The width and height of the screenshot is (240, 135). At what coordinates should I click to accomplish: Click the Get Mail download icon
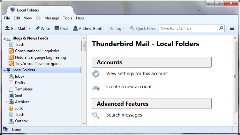click(x=7, y=28)
